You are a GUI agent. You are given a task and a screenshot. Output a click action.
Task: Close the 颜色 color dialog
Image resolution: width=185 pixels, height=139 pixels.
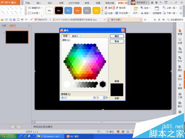(x=123, y=30)
